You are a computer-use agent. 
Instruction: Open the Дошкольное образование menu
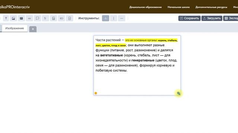145,7
